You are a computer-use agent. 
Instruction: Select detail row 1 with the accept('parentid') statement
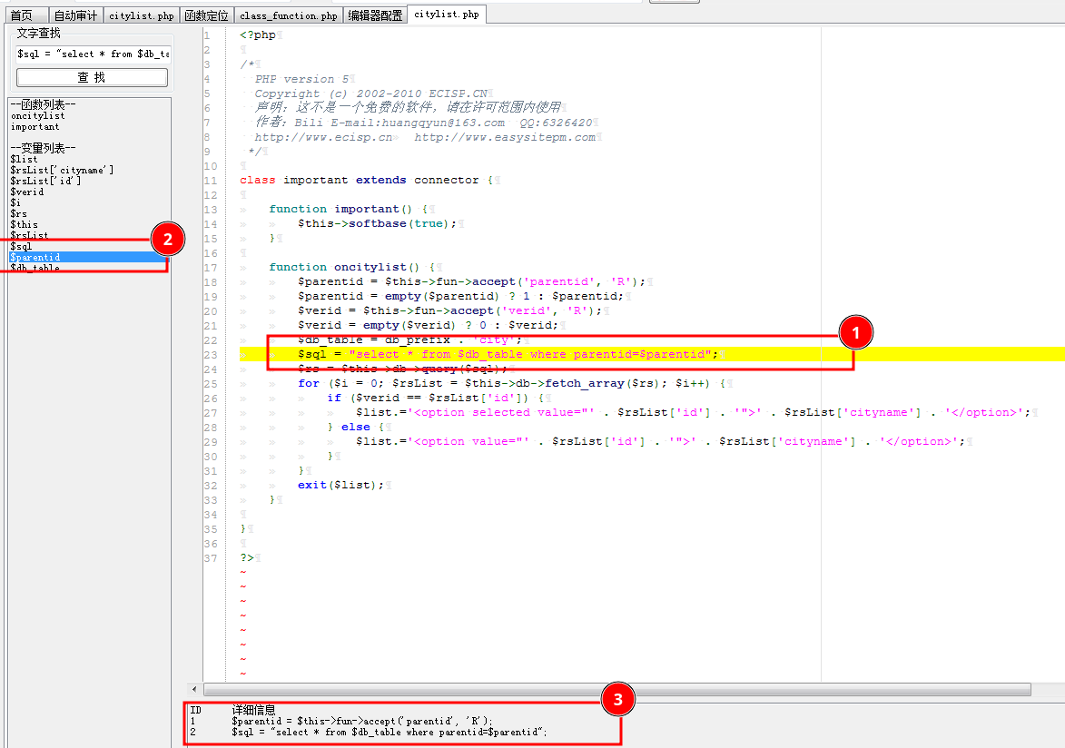click(x=361, y=721)
